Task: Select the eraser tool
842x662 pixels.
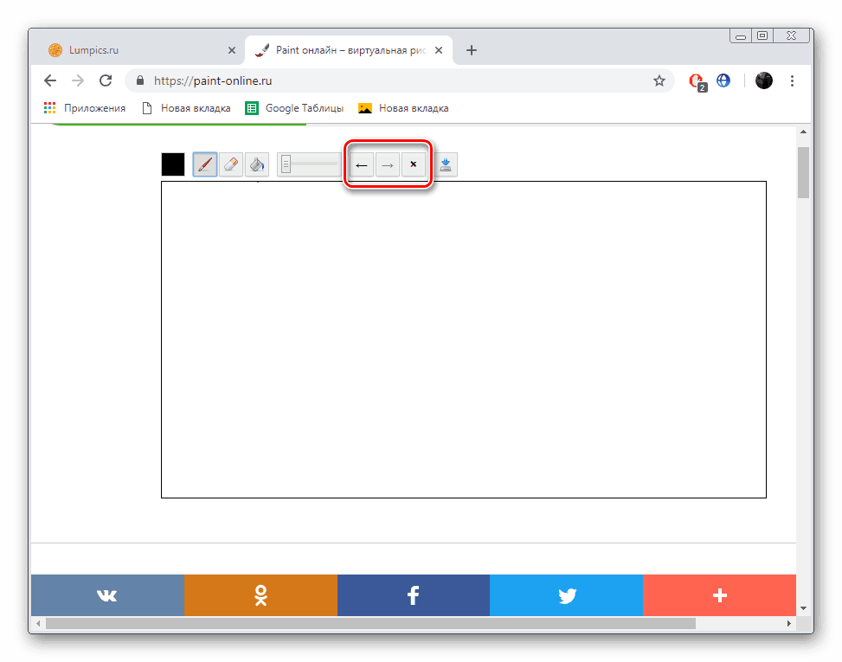Action: coord(231,164)
